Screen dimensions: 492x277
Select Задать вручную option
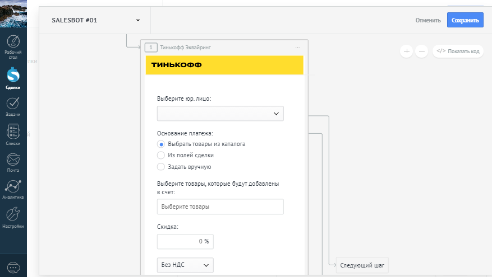tap(184, 167)
